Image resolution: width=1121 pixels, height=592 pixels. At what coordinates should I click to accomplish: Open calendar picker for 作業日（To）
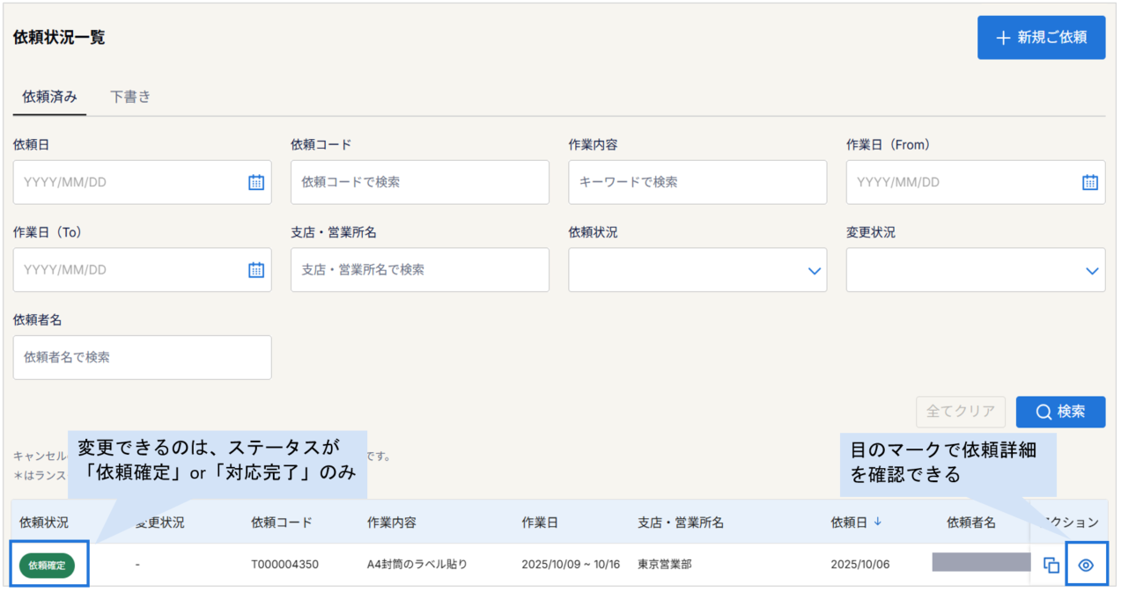[256, 270]
